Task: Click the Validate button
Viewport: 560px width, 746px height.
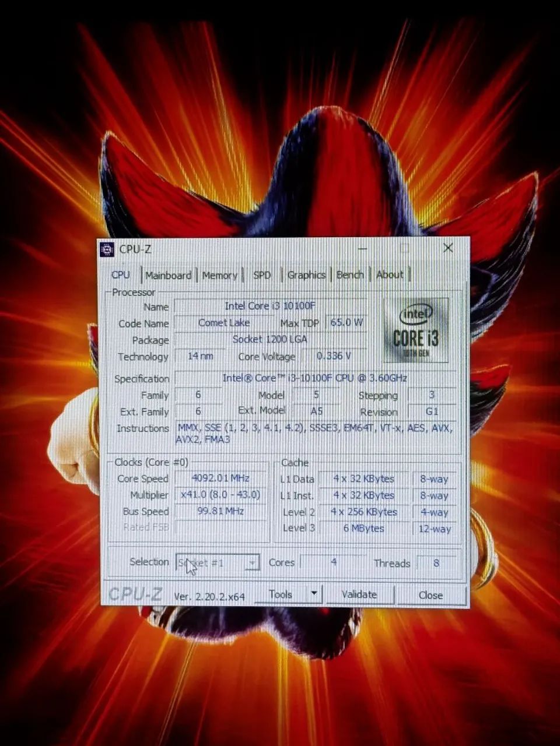Action: [x=359, y=594]
